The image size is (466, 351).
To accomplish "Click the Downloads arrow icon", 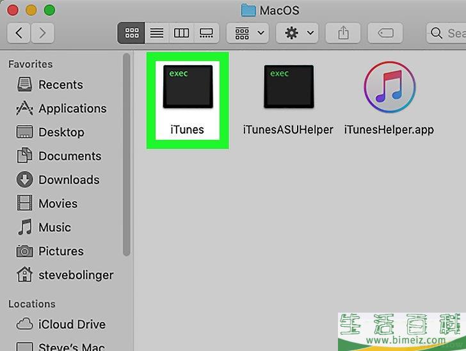I will [x=25, y=180].
